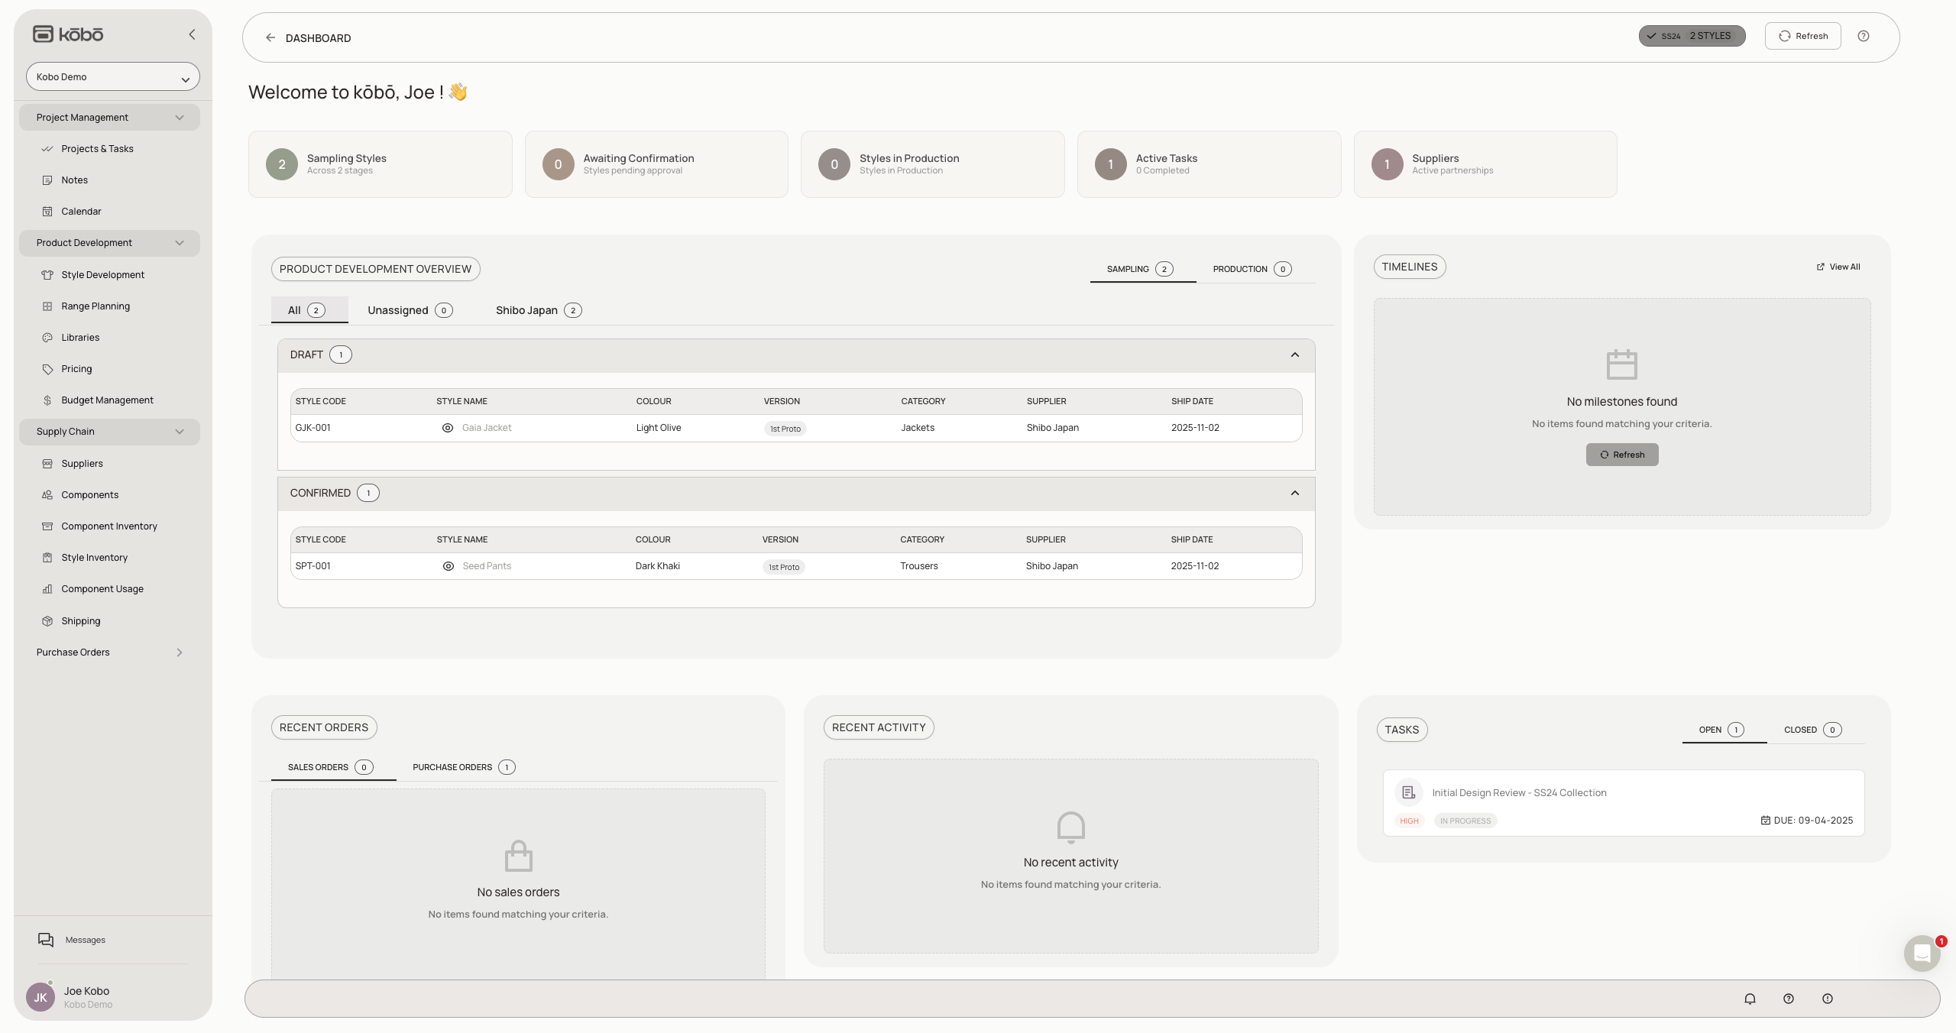Click the help question mark near Refresh

[1864, 36]
